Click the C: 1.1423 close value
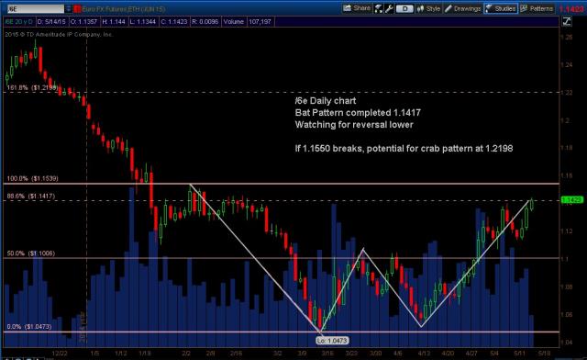This screenshot has height=360, width=587. (x=174, y=22)
